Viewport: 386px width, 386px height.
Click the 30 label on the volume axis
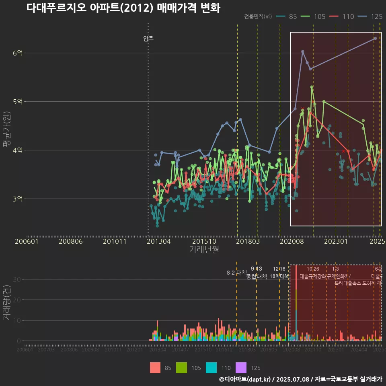17,279
